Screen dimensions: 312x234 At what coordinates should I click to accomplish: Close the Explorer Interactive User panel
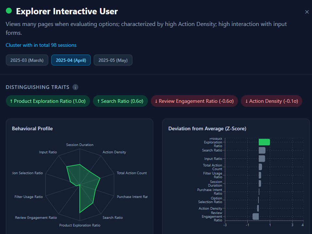coord(307,12)
